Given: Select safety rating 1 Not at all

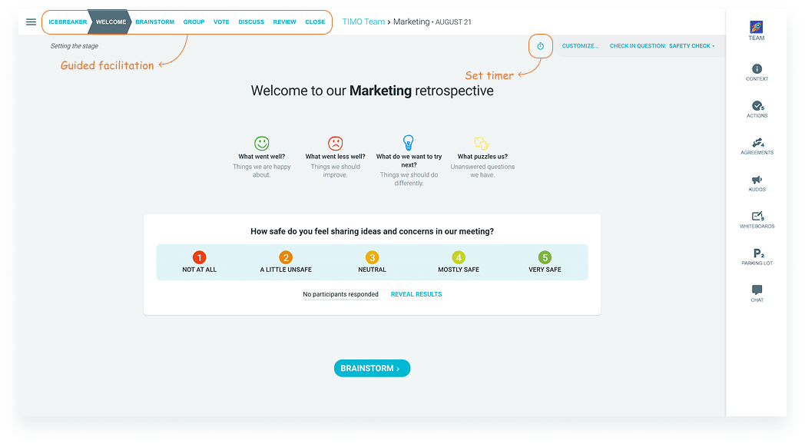Looking at the screenshot, I should pyautogui.click(x=199, y=262).
